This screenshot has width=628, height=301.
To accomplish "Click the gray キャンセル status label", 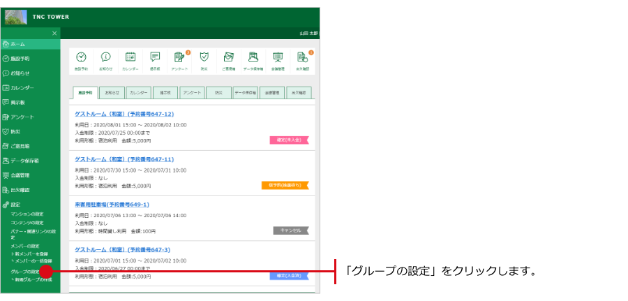I will point(289,230).
